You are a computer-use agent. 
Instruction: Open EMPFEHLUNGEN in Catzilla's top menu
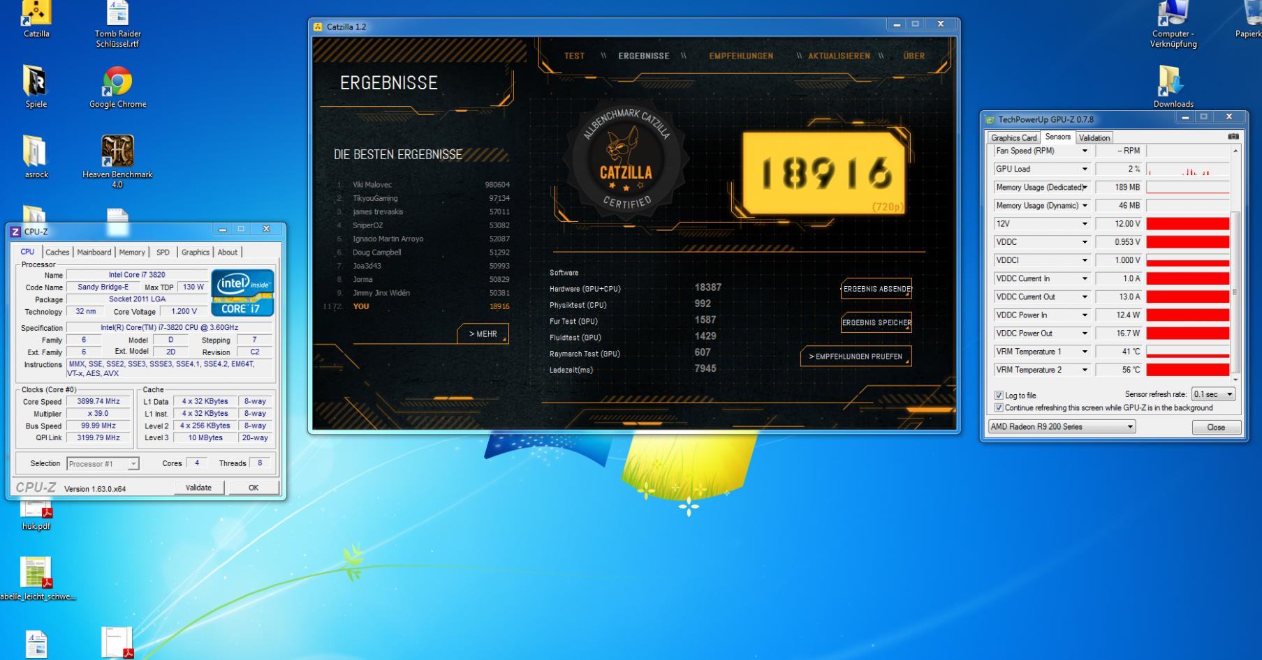(741, 56)
